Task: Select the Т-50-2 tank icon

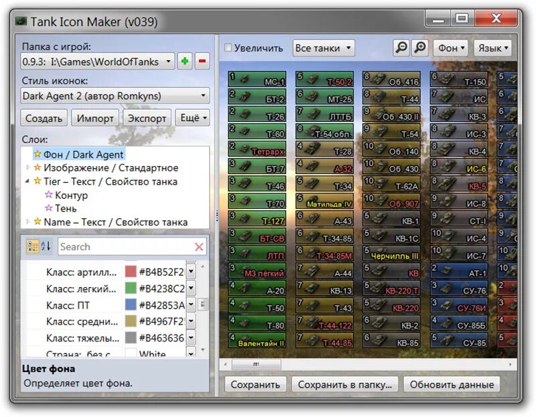Action: [x=324, y=79]
